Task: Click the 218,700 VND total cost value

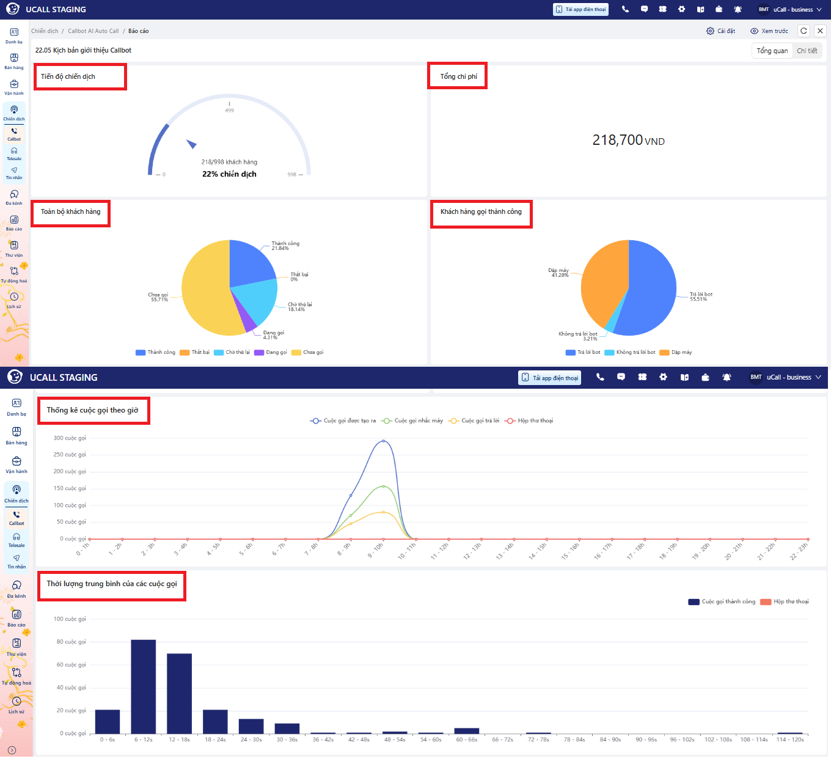Action: pos(628,141)
